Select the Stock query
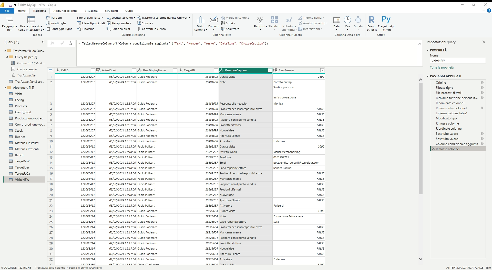 [x=19, y=131]
